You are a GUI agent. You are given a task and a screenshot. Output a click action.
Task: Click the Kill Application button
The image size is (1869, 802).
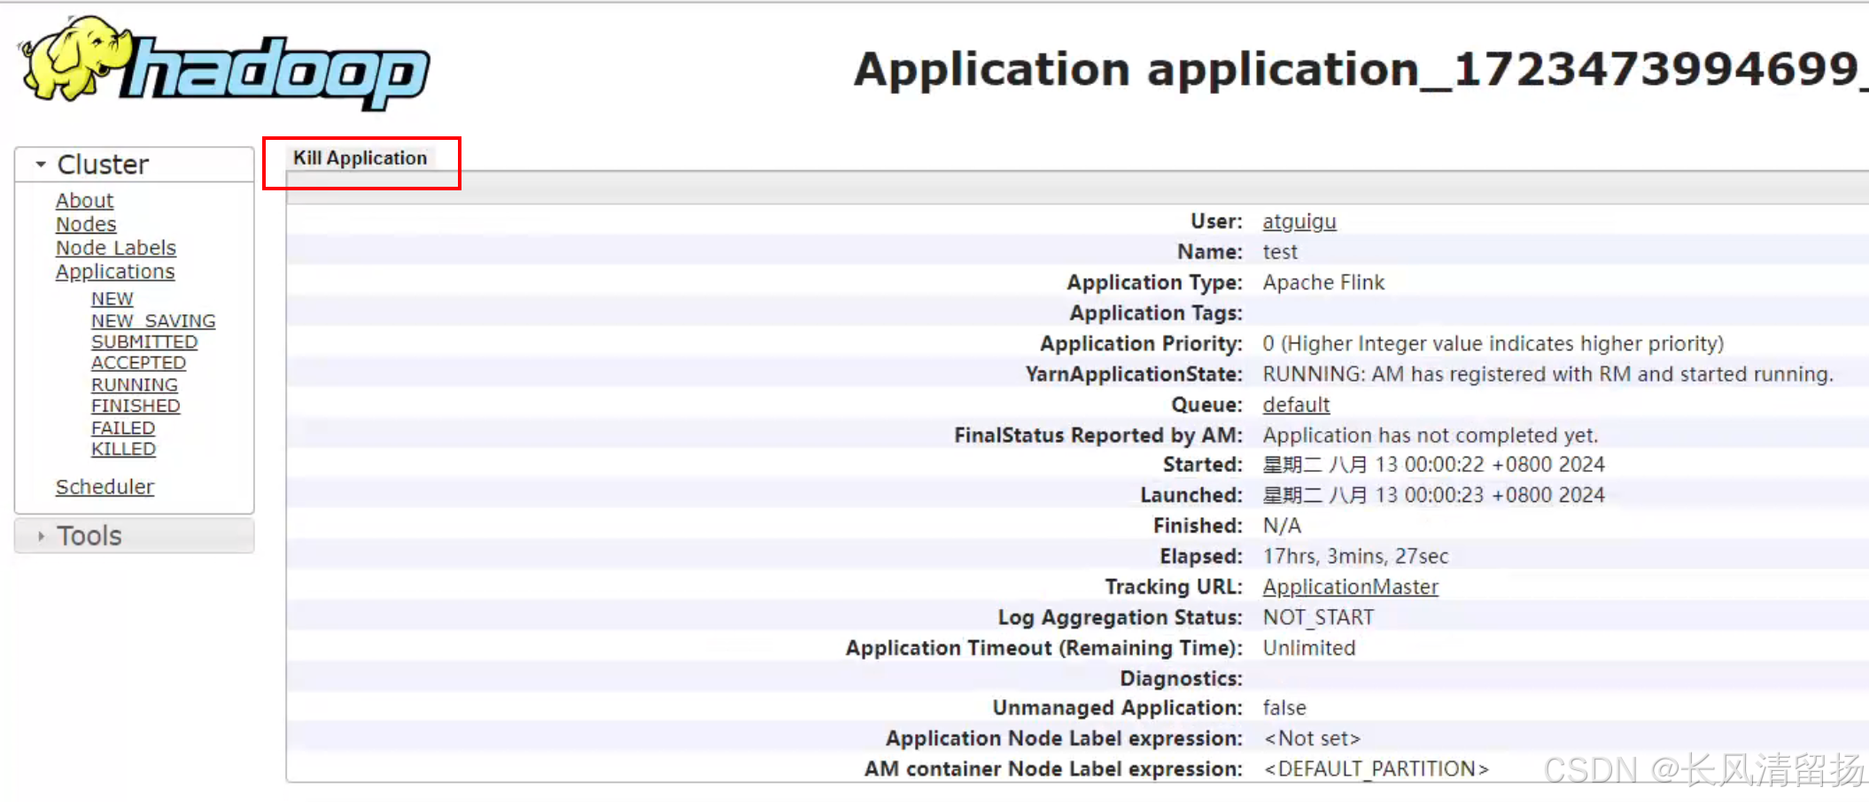click(x=361, y=158)
